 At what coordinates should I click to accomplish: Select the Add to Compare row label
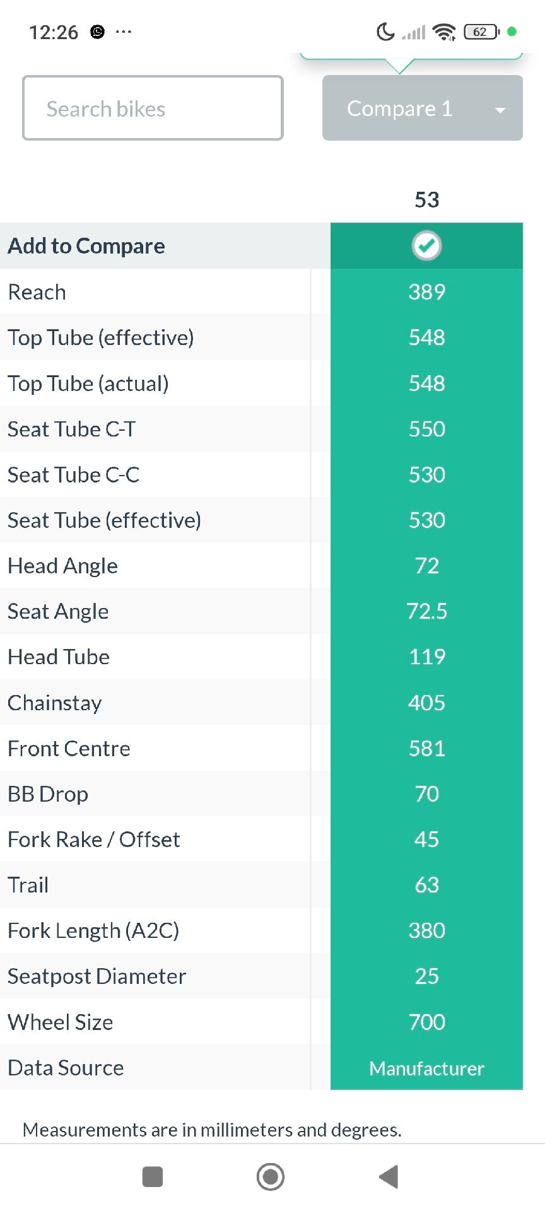click(x=86, y=246)
